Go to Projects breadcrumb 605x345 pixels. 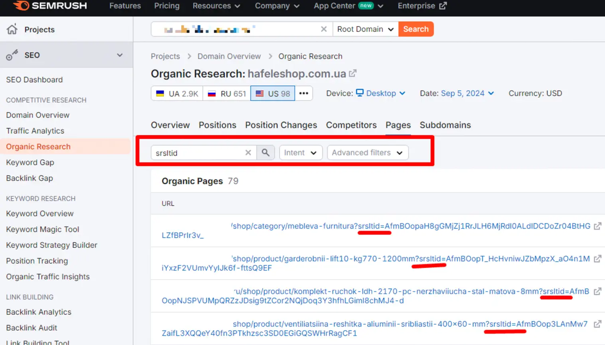tap(165, 56)
